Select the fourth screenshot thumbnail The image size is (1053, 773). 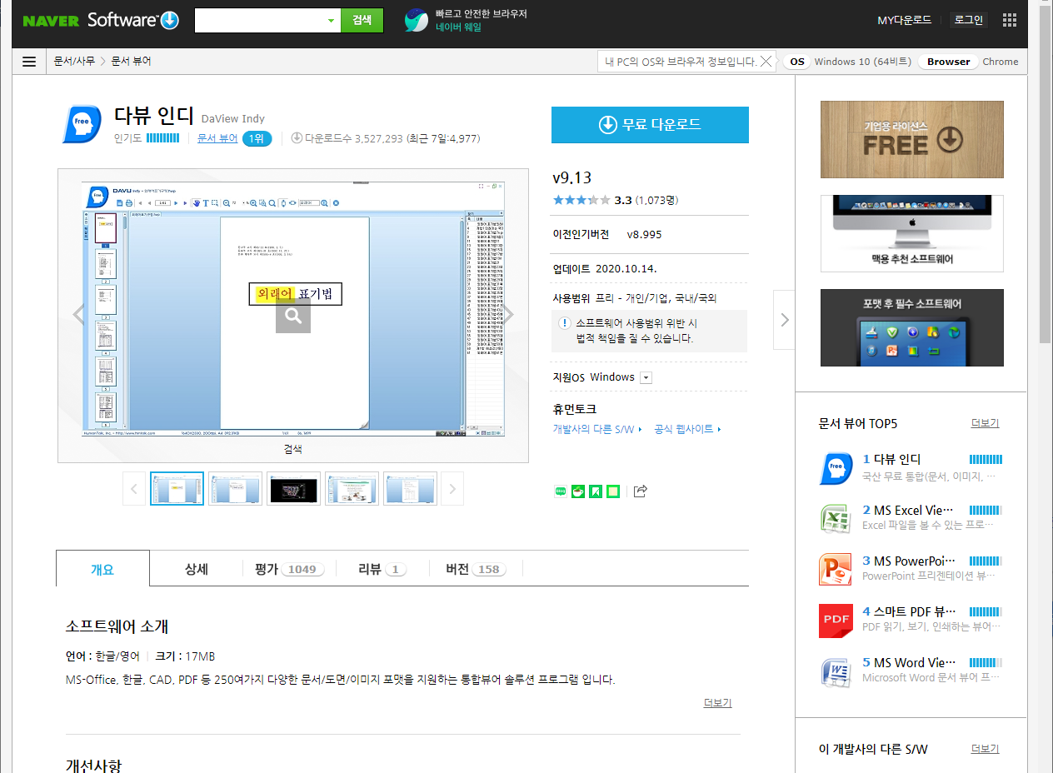(352, 489)
